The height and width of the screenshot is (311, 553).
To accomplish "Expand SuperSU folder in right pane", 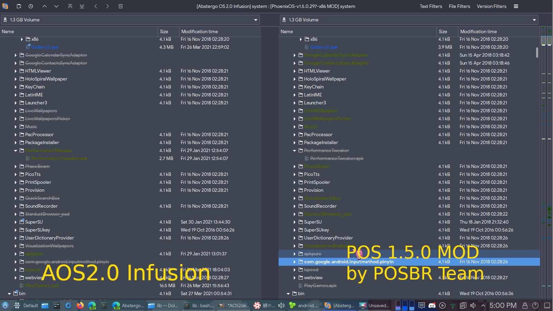I will point(294,222).
